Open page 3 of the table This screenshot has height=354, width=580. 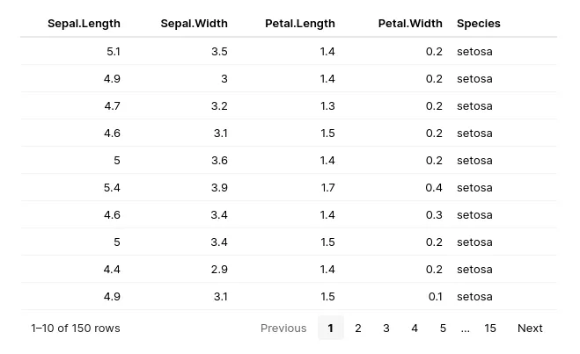pyautogui.click(x=386, y=328)
